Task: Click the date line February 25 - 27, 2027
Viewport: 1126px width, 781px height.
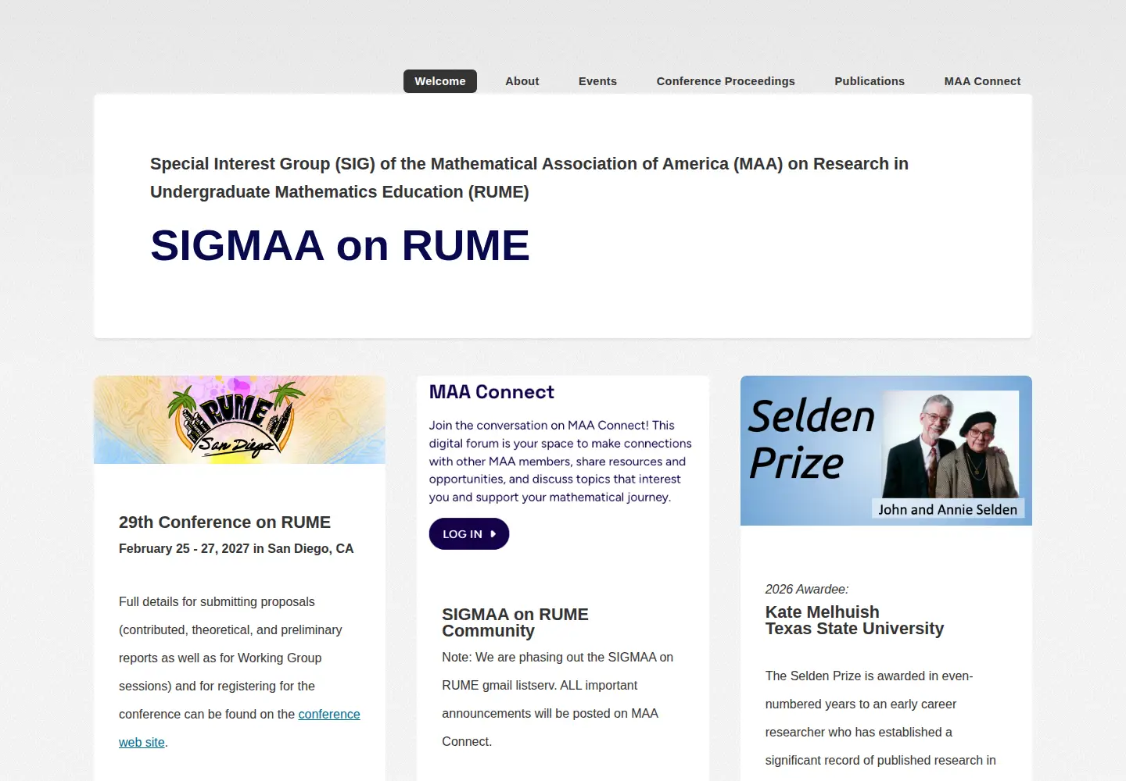Action: tap(236, 549)
